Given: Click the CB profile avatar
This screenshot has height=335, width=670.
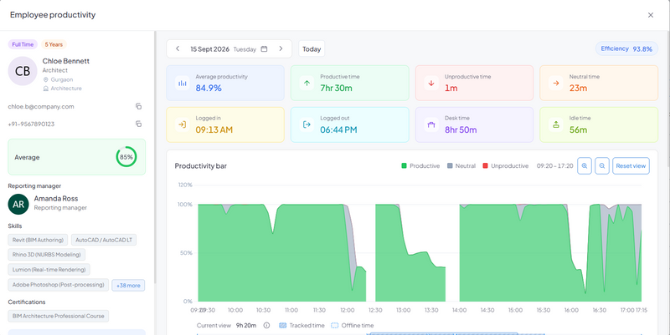Looking at the screenshot, I should (x=23, y=71).
